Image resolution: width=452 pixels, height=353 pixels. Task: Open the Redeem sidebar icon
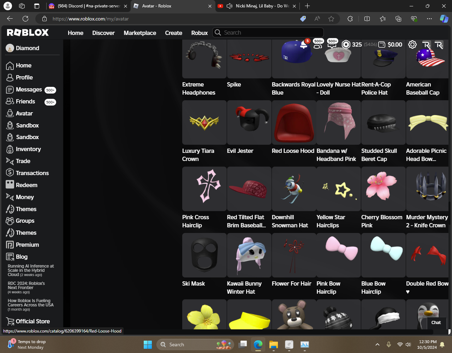[x=10, y=185]
